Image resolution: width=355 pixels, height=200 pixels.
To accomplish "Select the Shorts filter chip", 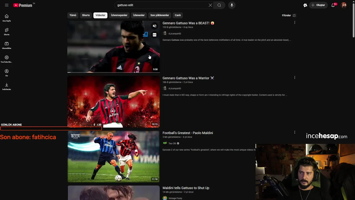I will pyautogui.click(x=86, y=15).
